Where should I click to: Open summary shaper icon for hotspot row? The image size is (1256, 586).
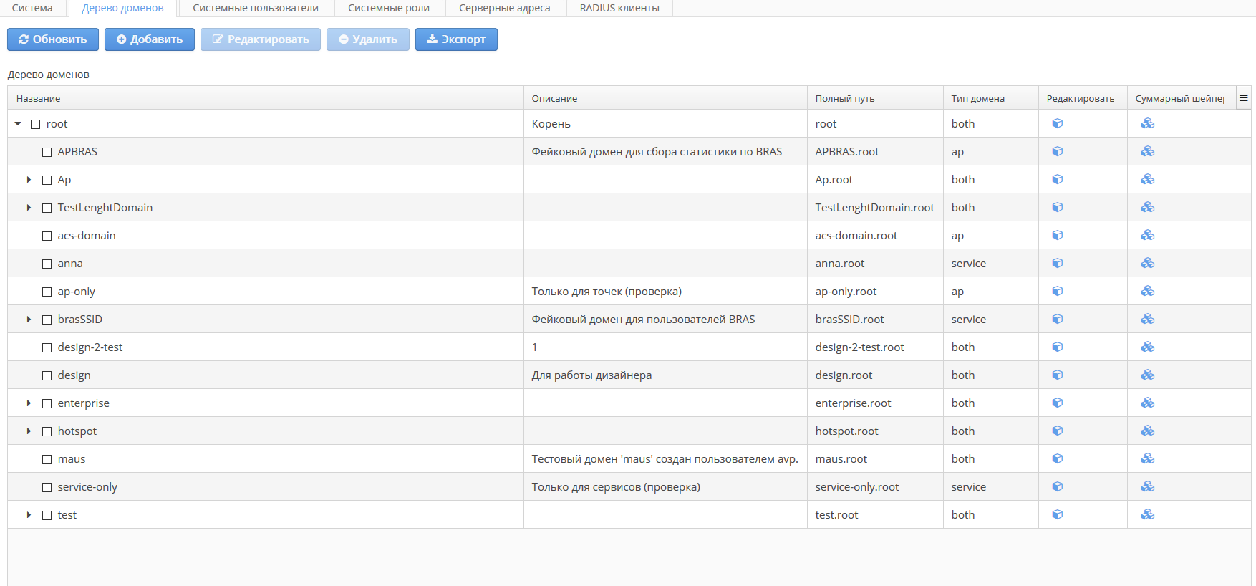point(1147,431)
